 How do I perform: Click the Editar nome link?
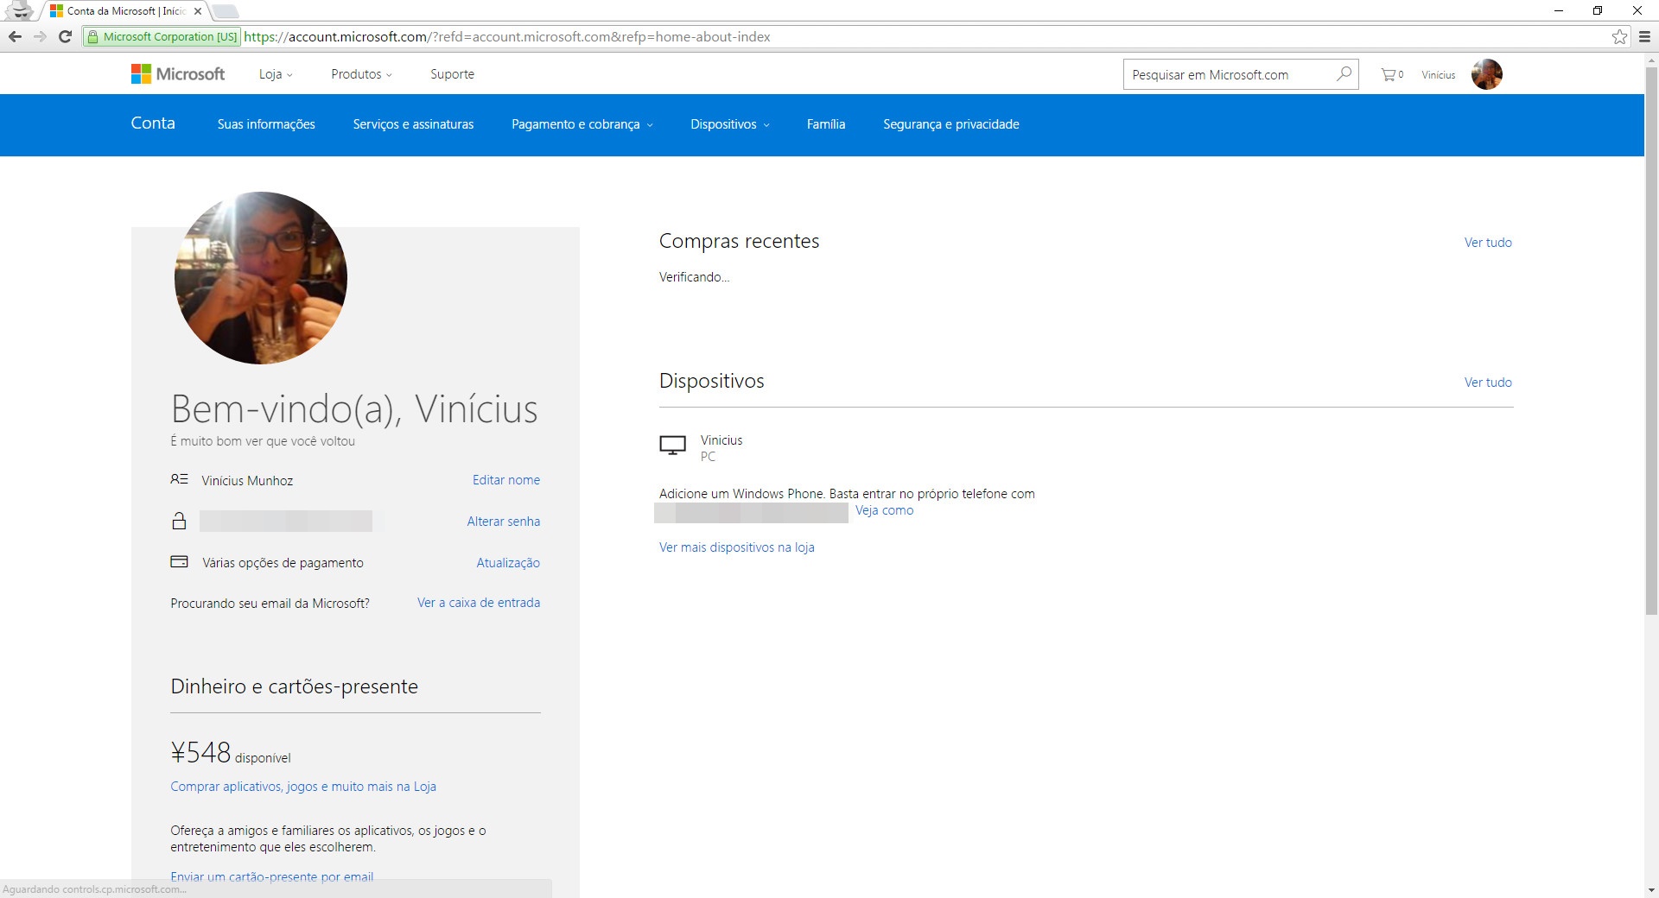click(x=506, y=480)
